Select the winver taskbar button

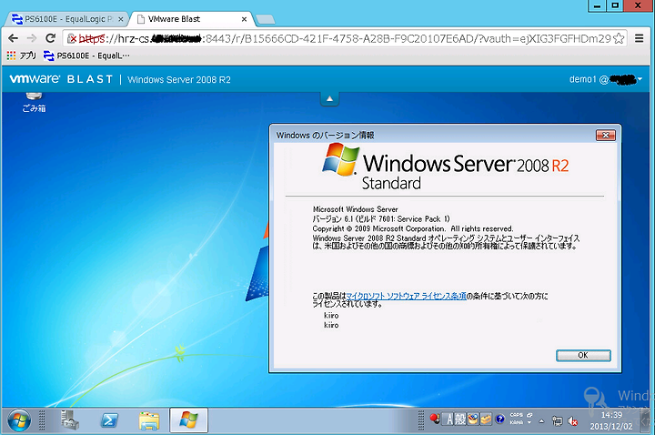189,420
